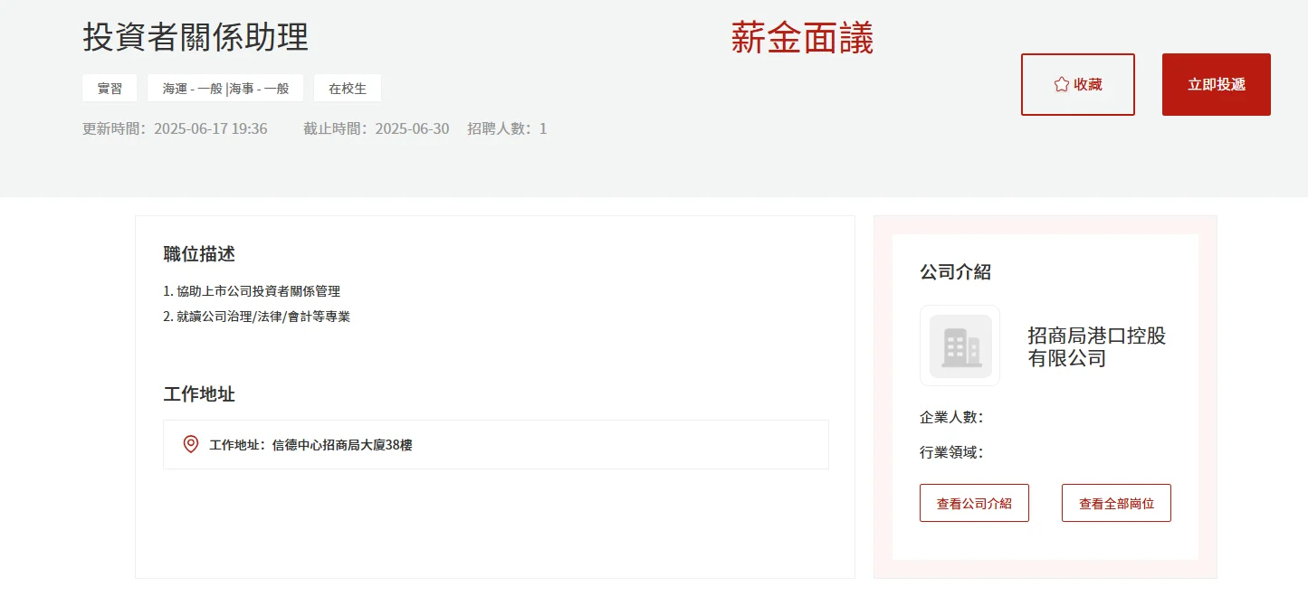
Task: Click the deadline 截止時間：2025-06-30
Action: [377, 128]
